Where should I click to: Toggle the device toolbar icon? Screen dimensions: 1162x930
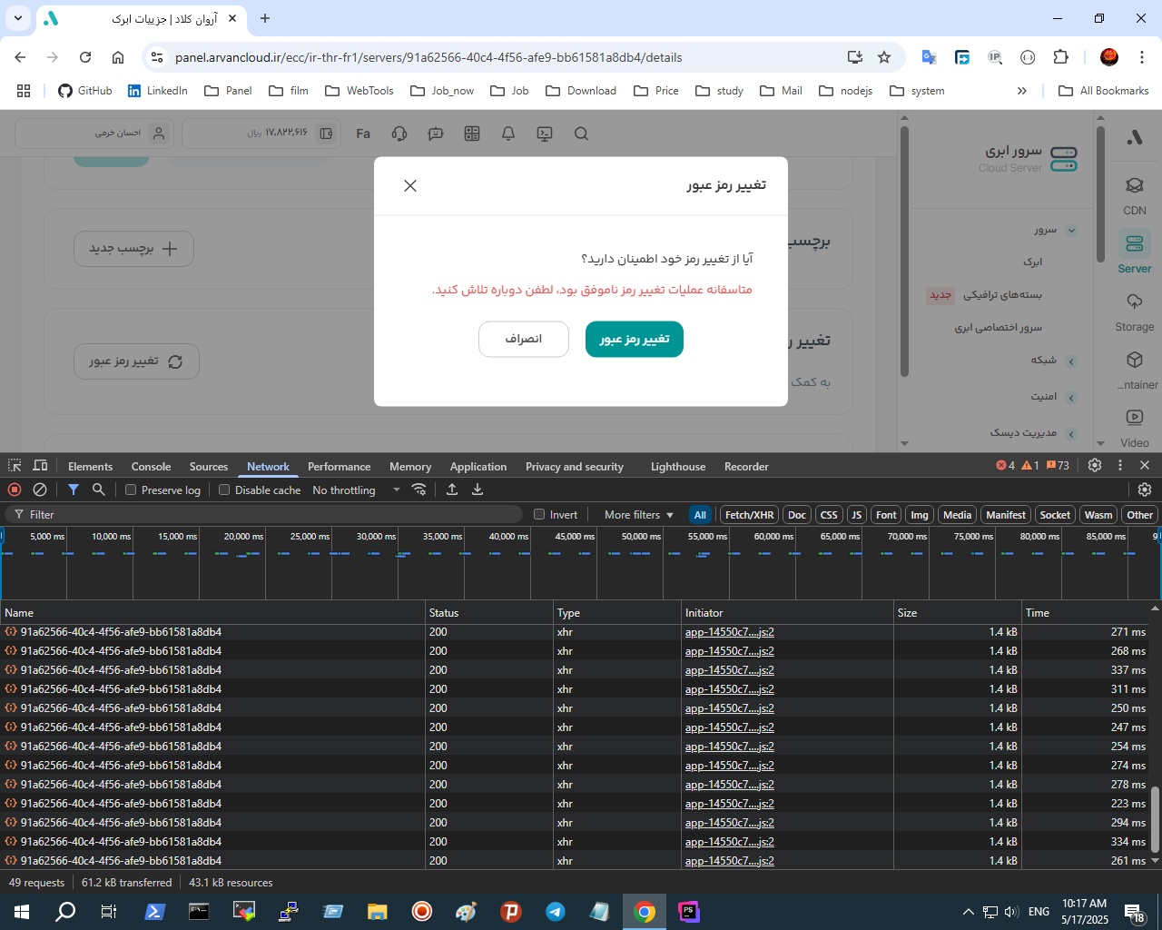click(x=40, y=466)
